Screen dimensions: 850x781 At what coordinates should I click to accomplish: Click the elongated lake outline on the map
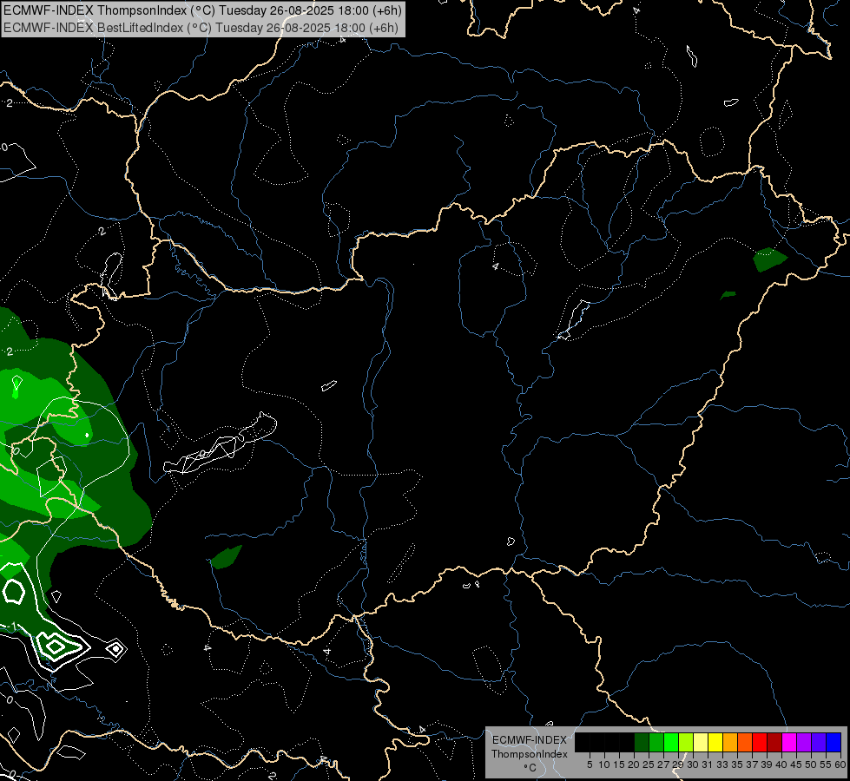220,444
